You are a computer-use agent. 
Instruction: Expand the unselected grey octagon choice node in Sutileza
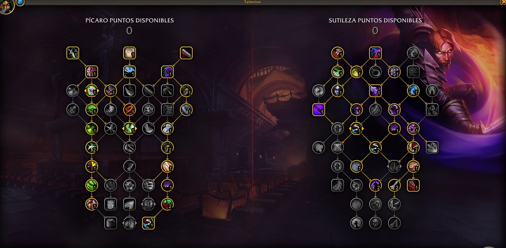394,166
